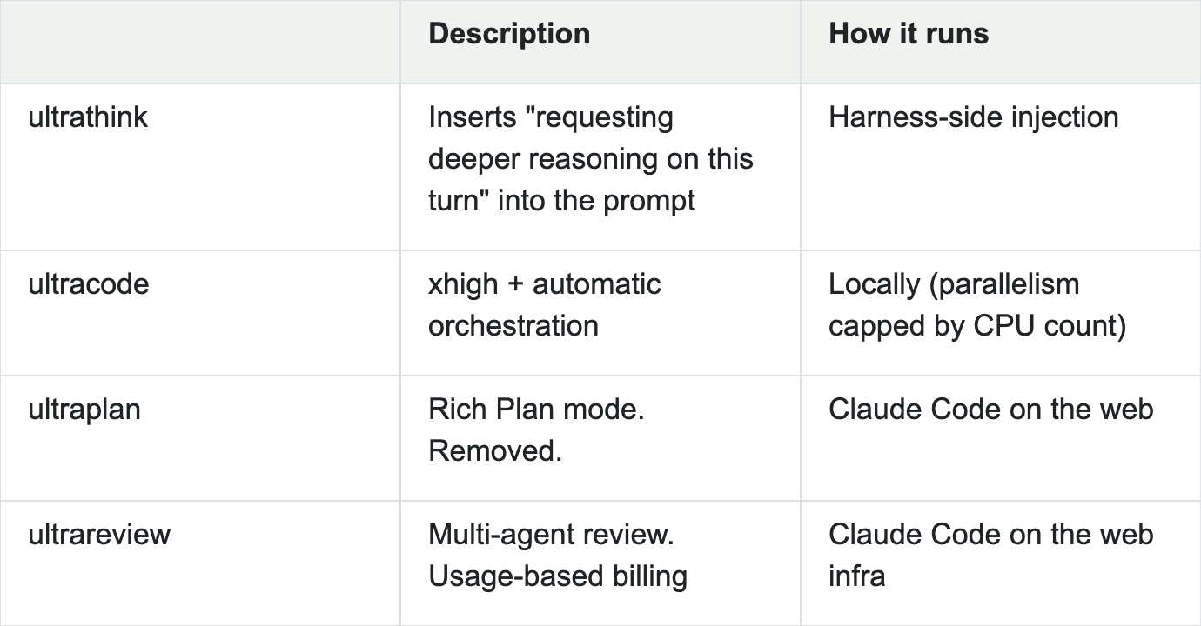Click the ultrathink description about deeper reasoning

(x=591, y=159)
